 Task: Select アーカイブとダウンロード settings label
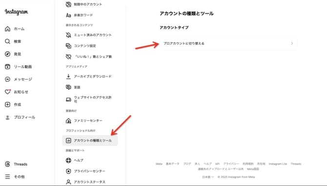(93, 77)
